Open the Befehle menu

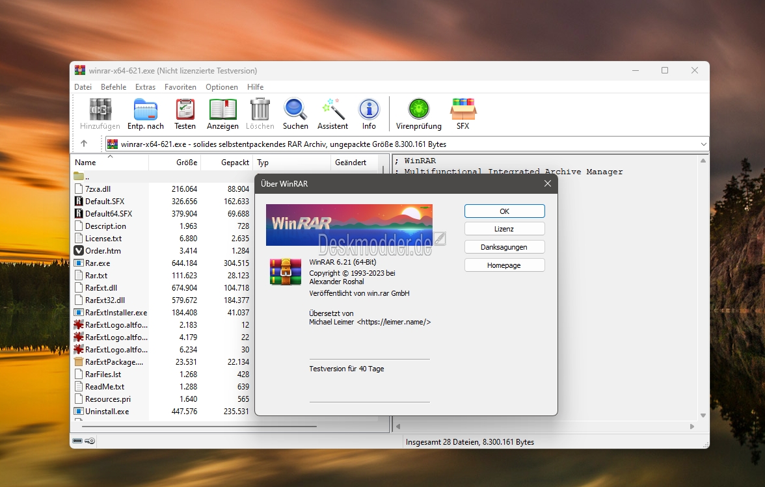point(114,86)
